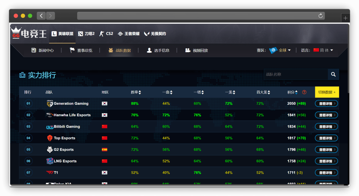Click 查看详情 for T1
This screenshot has width=359, height=196.
pyautogui.click(x=326, y=173)
